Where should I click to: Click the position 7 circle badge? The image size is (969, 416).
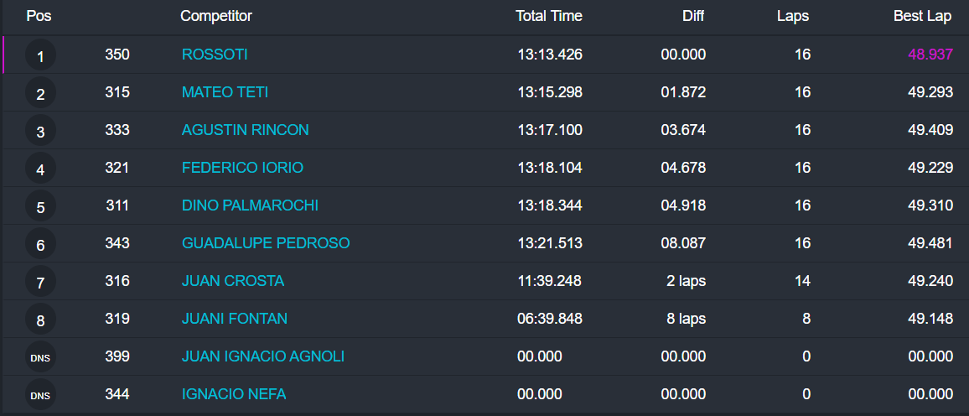point(40,283)
